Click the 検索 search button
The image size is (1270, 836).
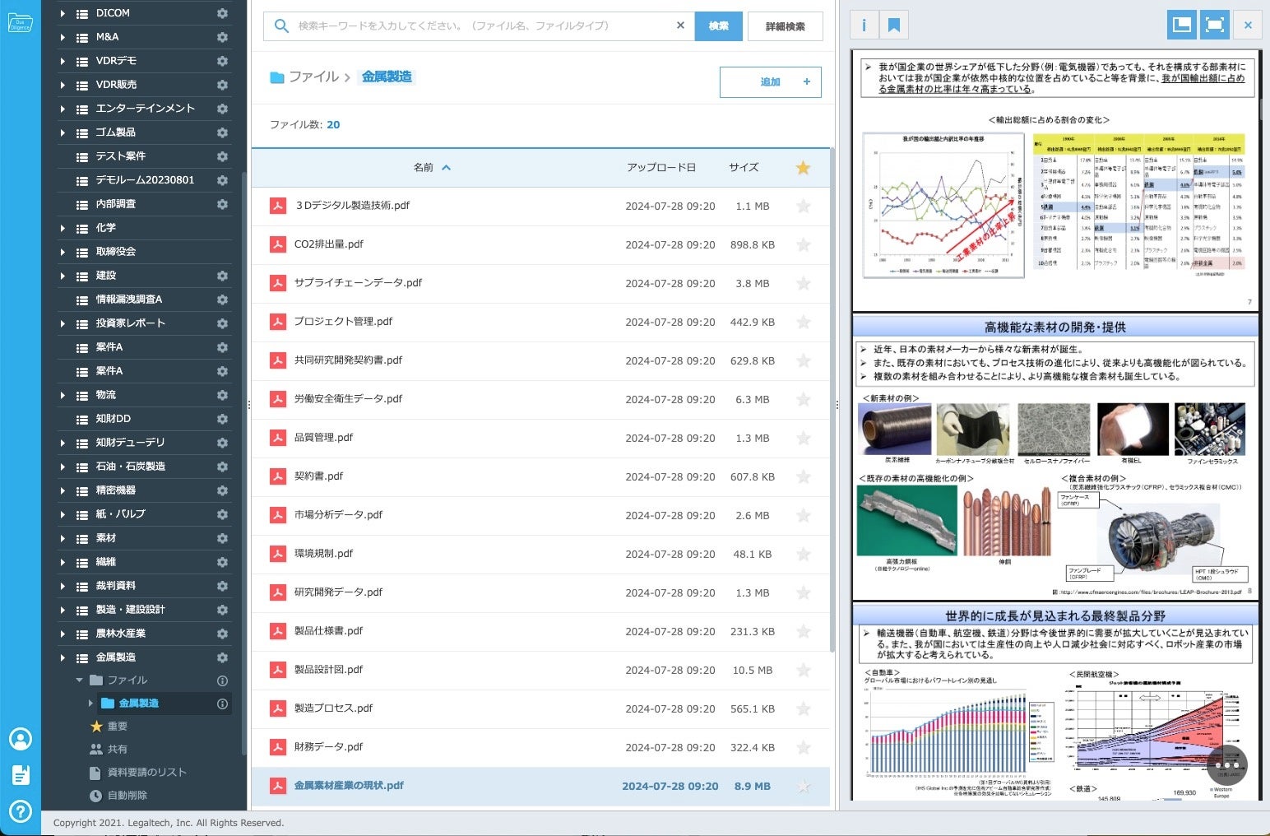(x=719, y=26)
